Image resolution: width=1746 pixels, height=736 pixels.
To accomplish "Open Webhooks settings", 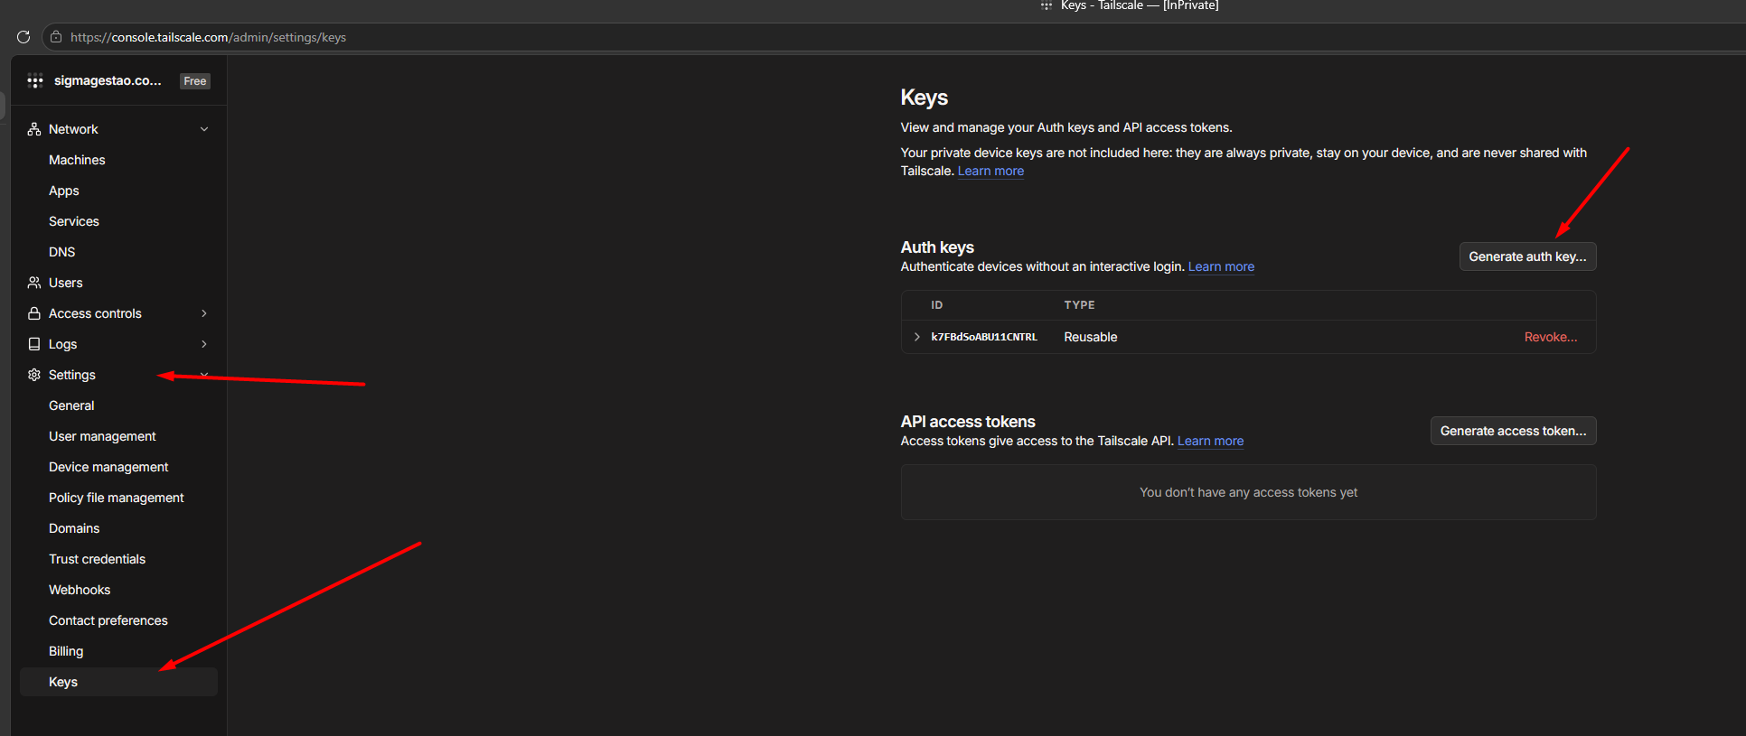I will click(x=80, y=590).
